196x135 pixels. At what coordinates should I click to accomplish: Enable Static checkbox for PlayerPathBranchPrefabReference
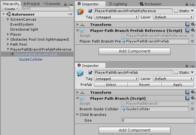tap(176, 11)
